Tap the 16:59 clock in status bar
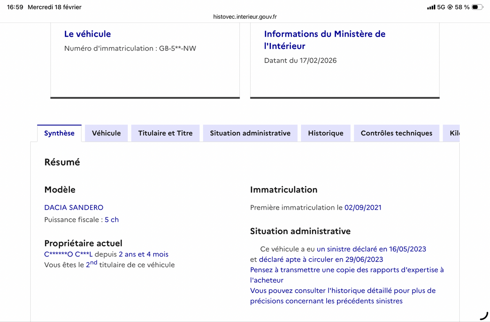Screen dimensions: 490x322 tap(15, 7)
